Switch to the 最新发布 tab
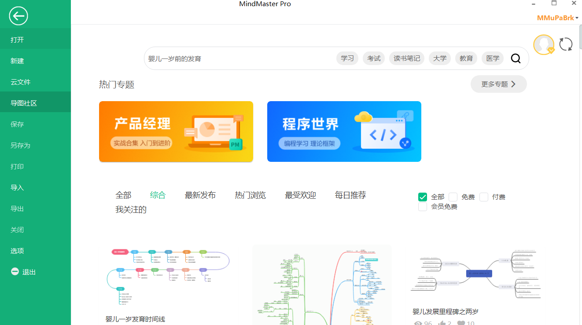 point(200,195)
